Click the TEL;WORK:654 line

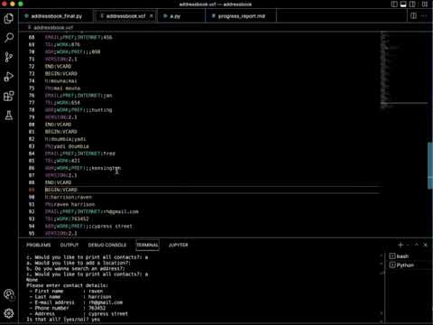tap(62, 103)
